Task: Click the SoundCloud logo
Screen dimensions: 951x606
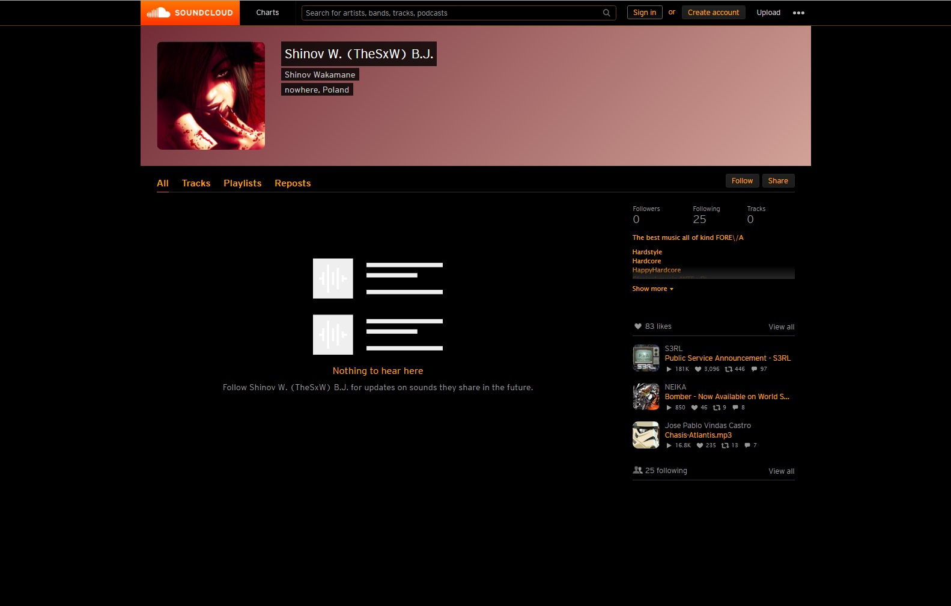Action: pyautogui.click(x=190, y=13)
